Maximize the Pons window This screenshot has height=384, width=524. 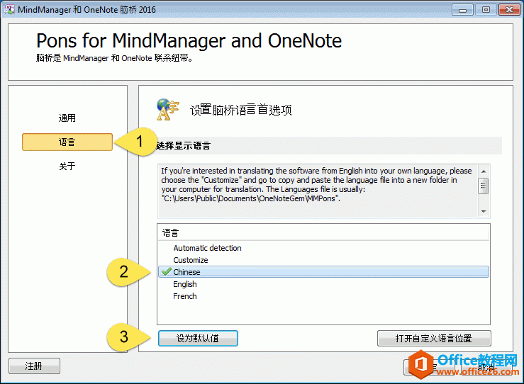pos(486,10)
